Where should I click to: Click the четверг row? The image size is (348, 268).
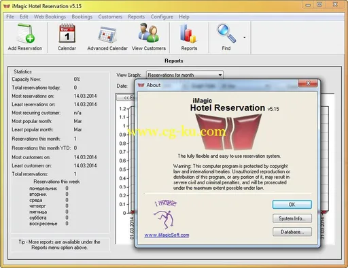tap(49, 206)
